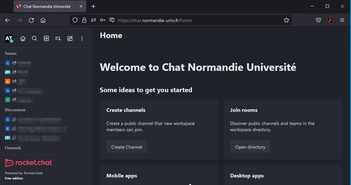Image resolution: width=351 pixels, height=185 pixels.
Task: Open the sidebar sort display options
Action: pyautogui.click(x=58, y=38)
